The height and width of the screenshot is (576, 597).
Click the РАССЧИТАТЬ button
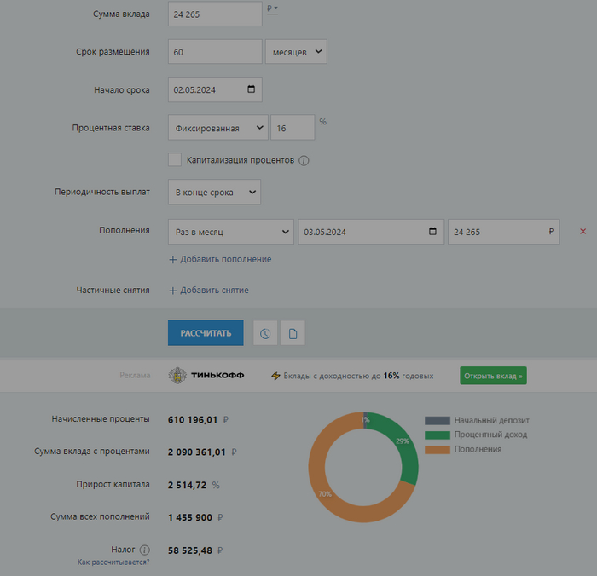206,333
